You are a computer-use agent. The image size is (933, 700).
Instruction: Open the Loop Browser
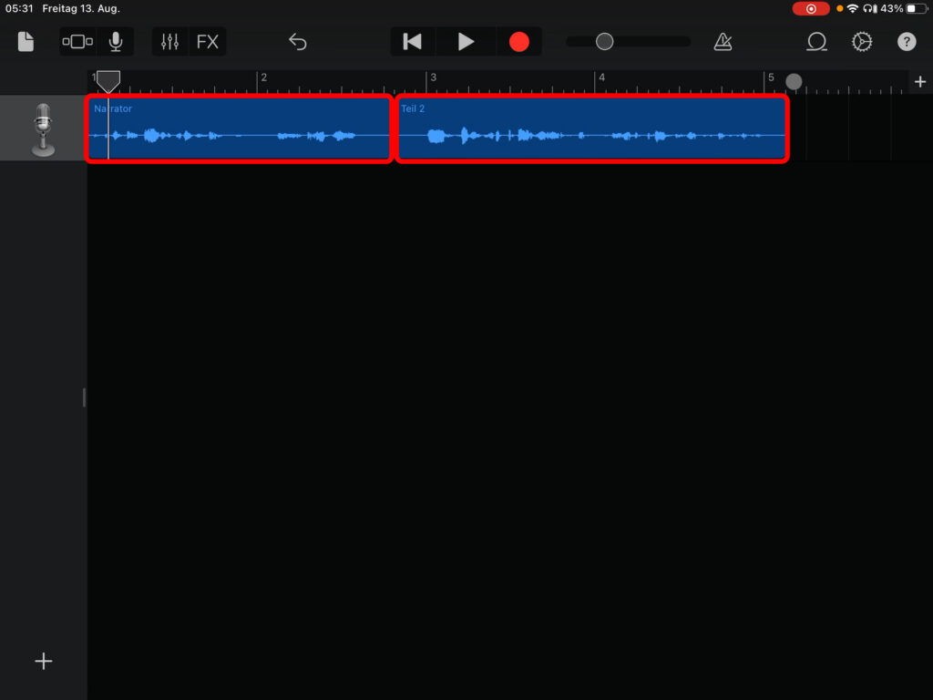point(816,42)
